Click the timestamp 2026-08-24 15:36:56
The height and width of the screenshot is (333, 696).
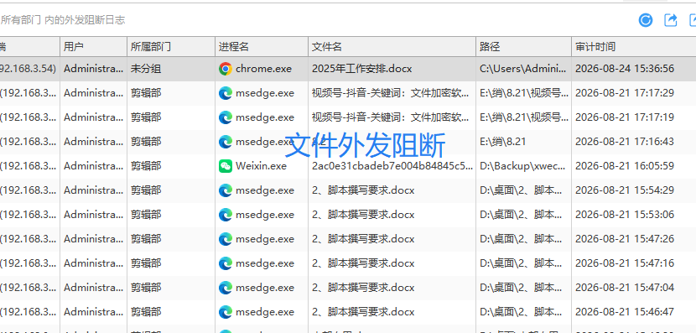click(x=625, y=69)
